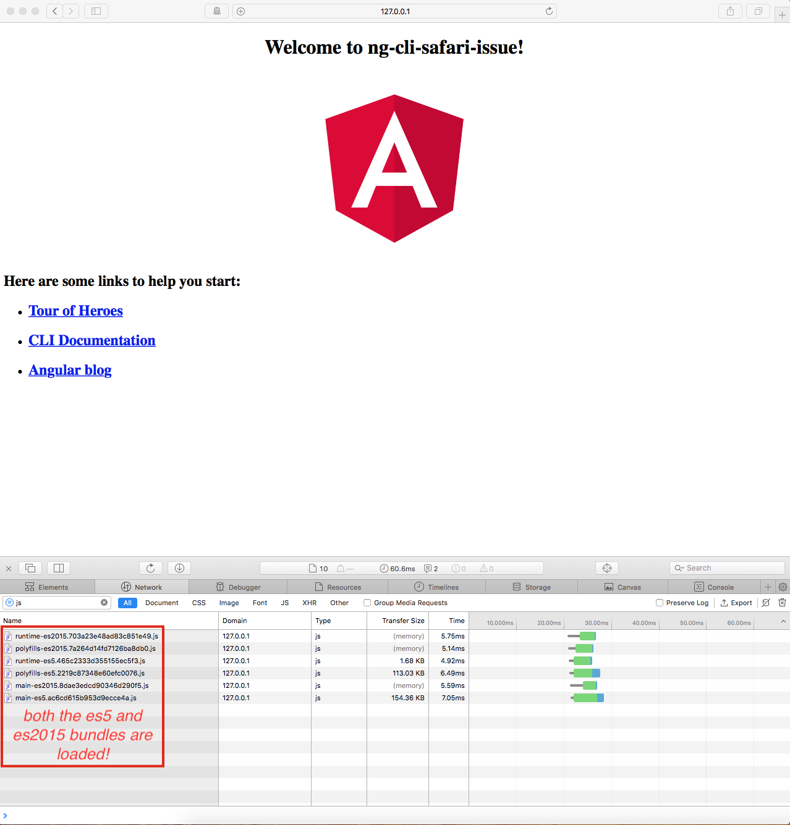Toggle disable caches icon
The height and width of the screenshot is (825, 790).
pyautogui.click(x=766, y=603)
